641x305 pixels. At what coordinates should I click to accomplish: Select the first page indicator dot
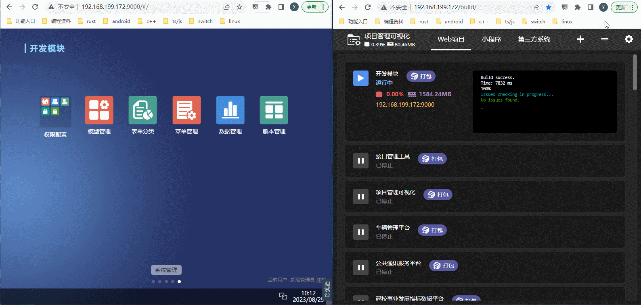(x=153, y=282)
